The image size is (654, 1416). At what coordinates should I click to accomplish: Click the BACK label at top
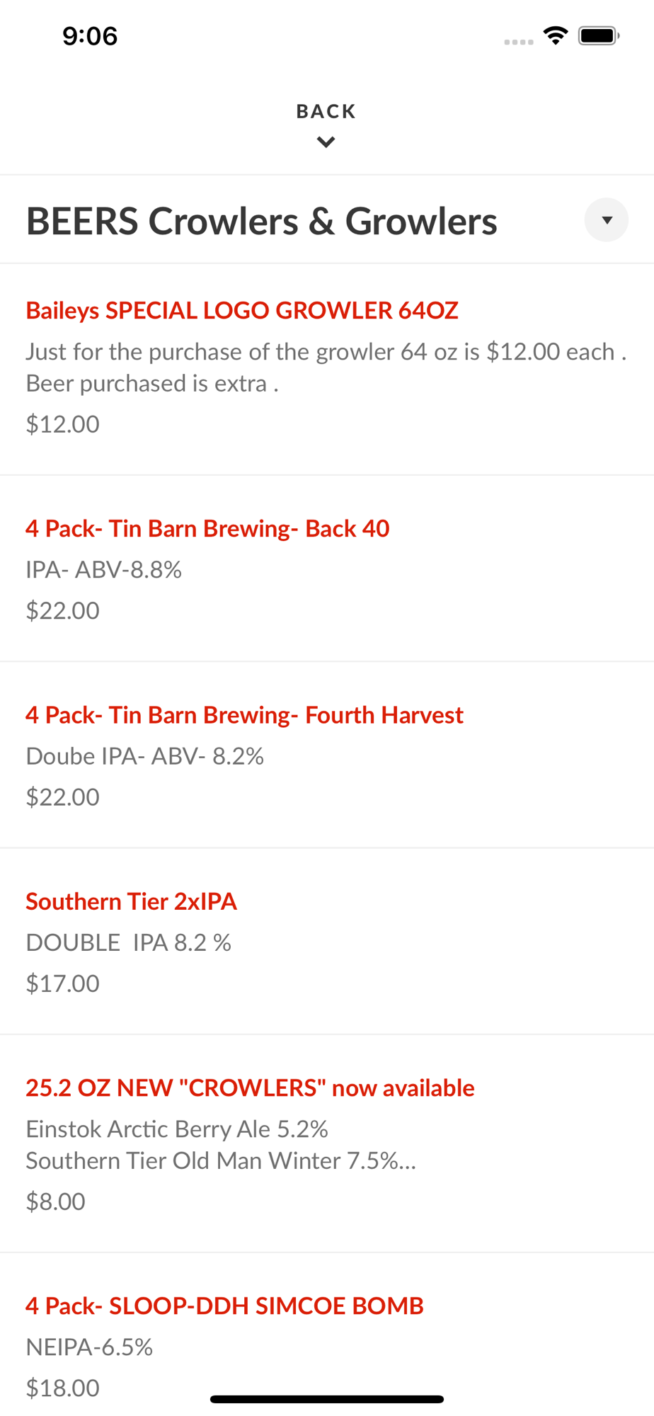point(326,111)
